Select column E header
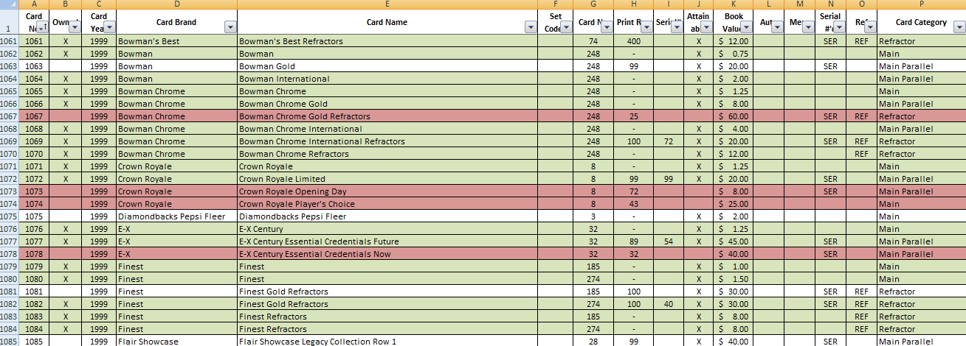The height and width of the screenshot is (346, 966). [387, 4]
